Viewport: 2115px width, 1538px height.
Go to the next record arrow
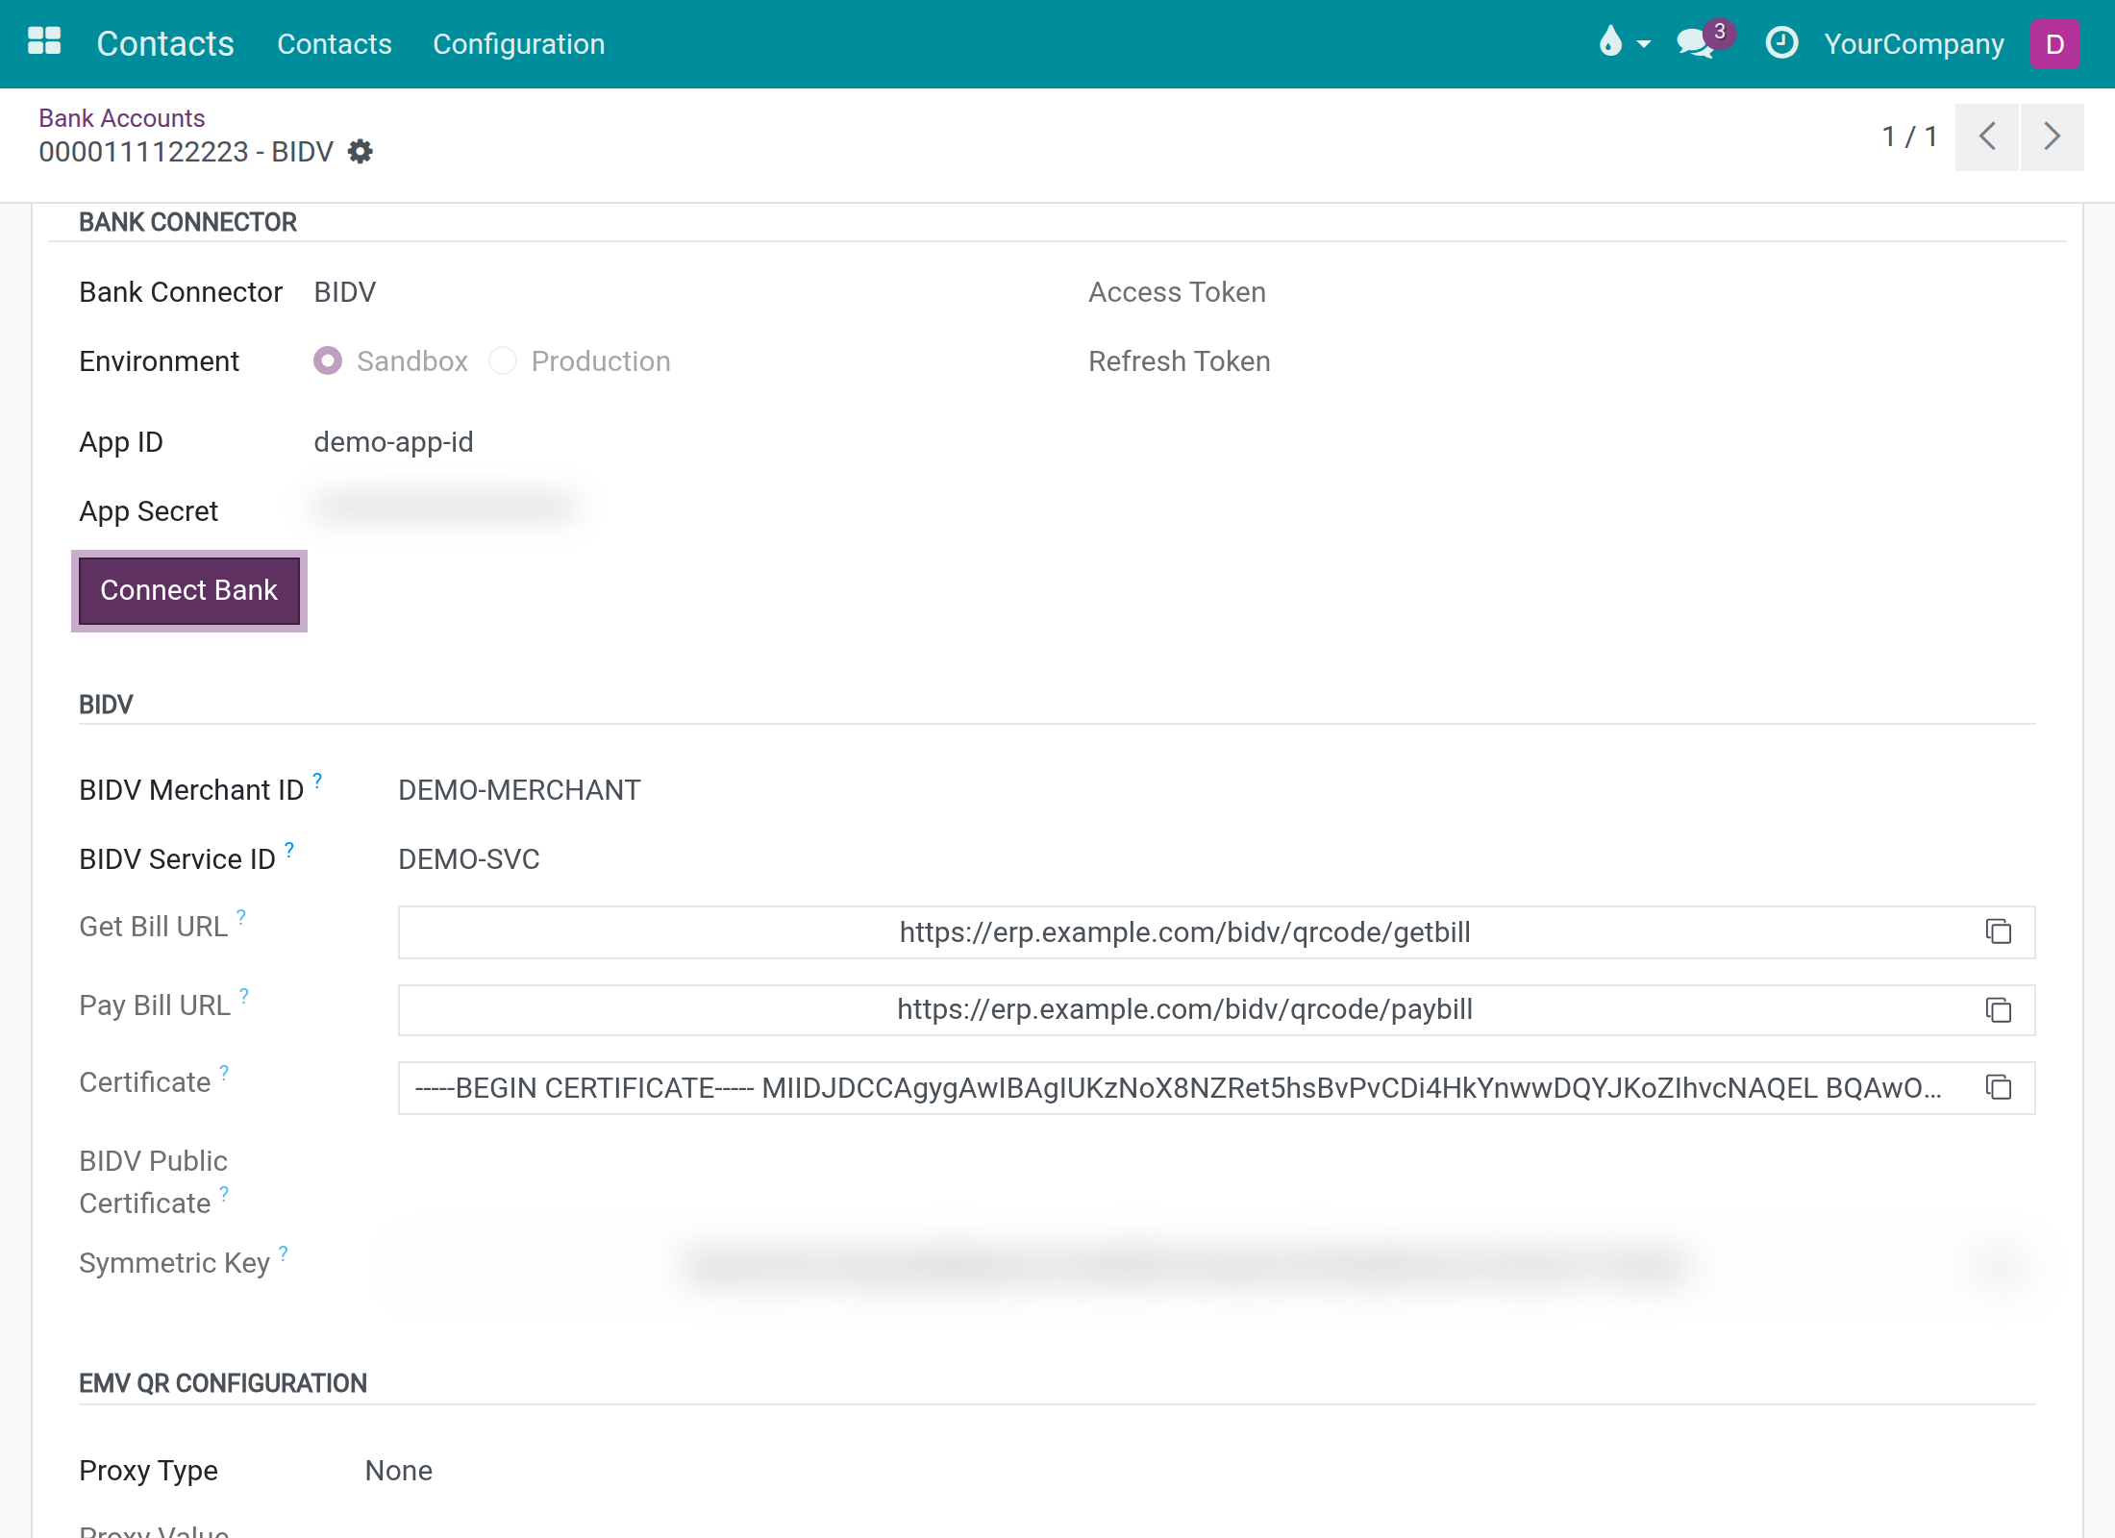click(x=2052, y=136)
